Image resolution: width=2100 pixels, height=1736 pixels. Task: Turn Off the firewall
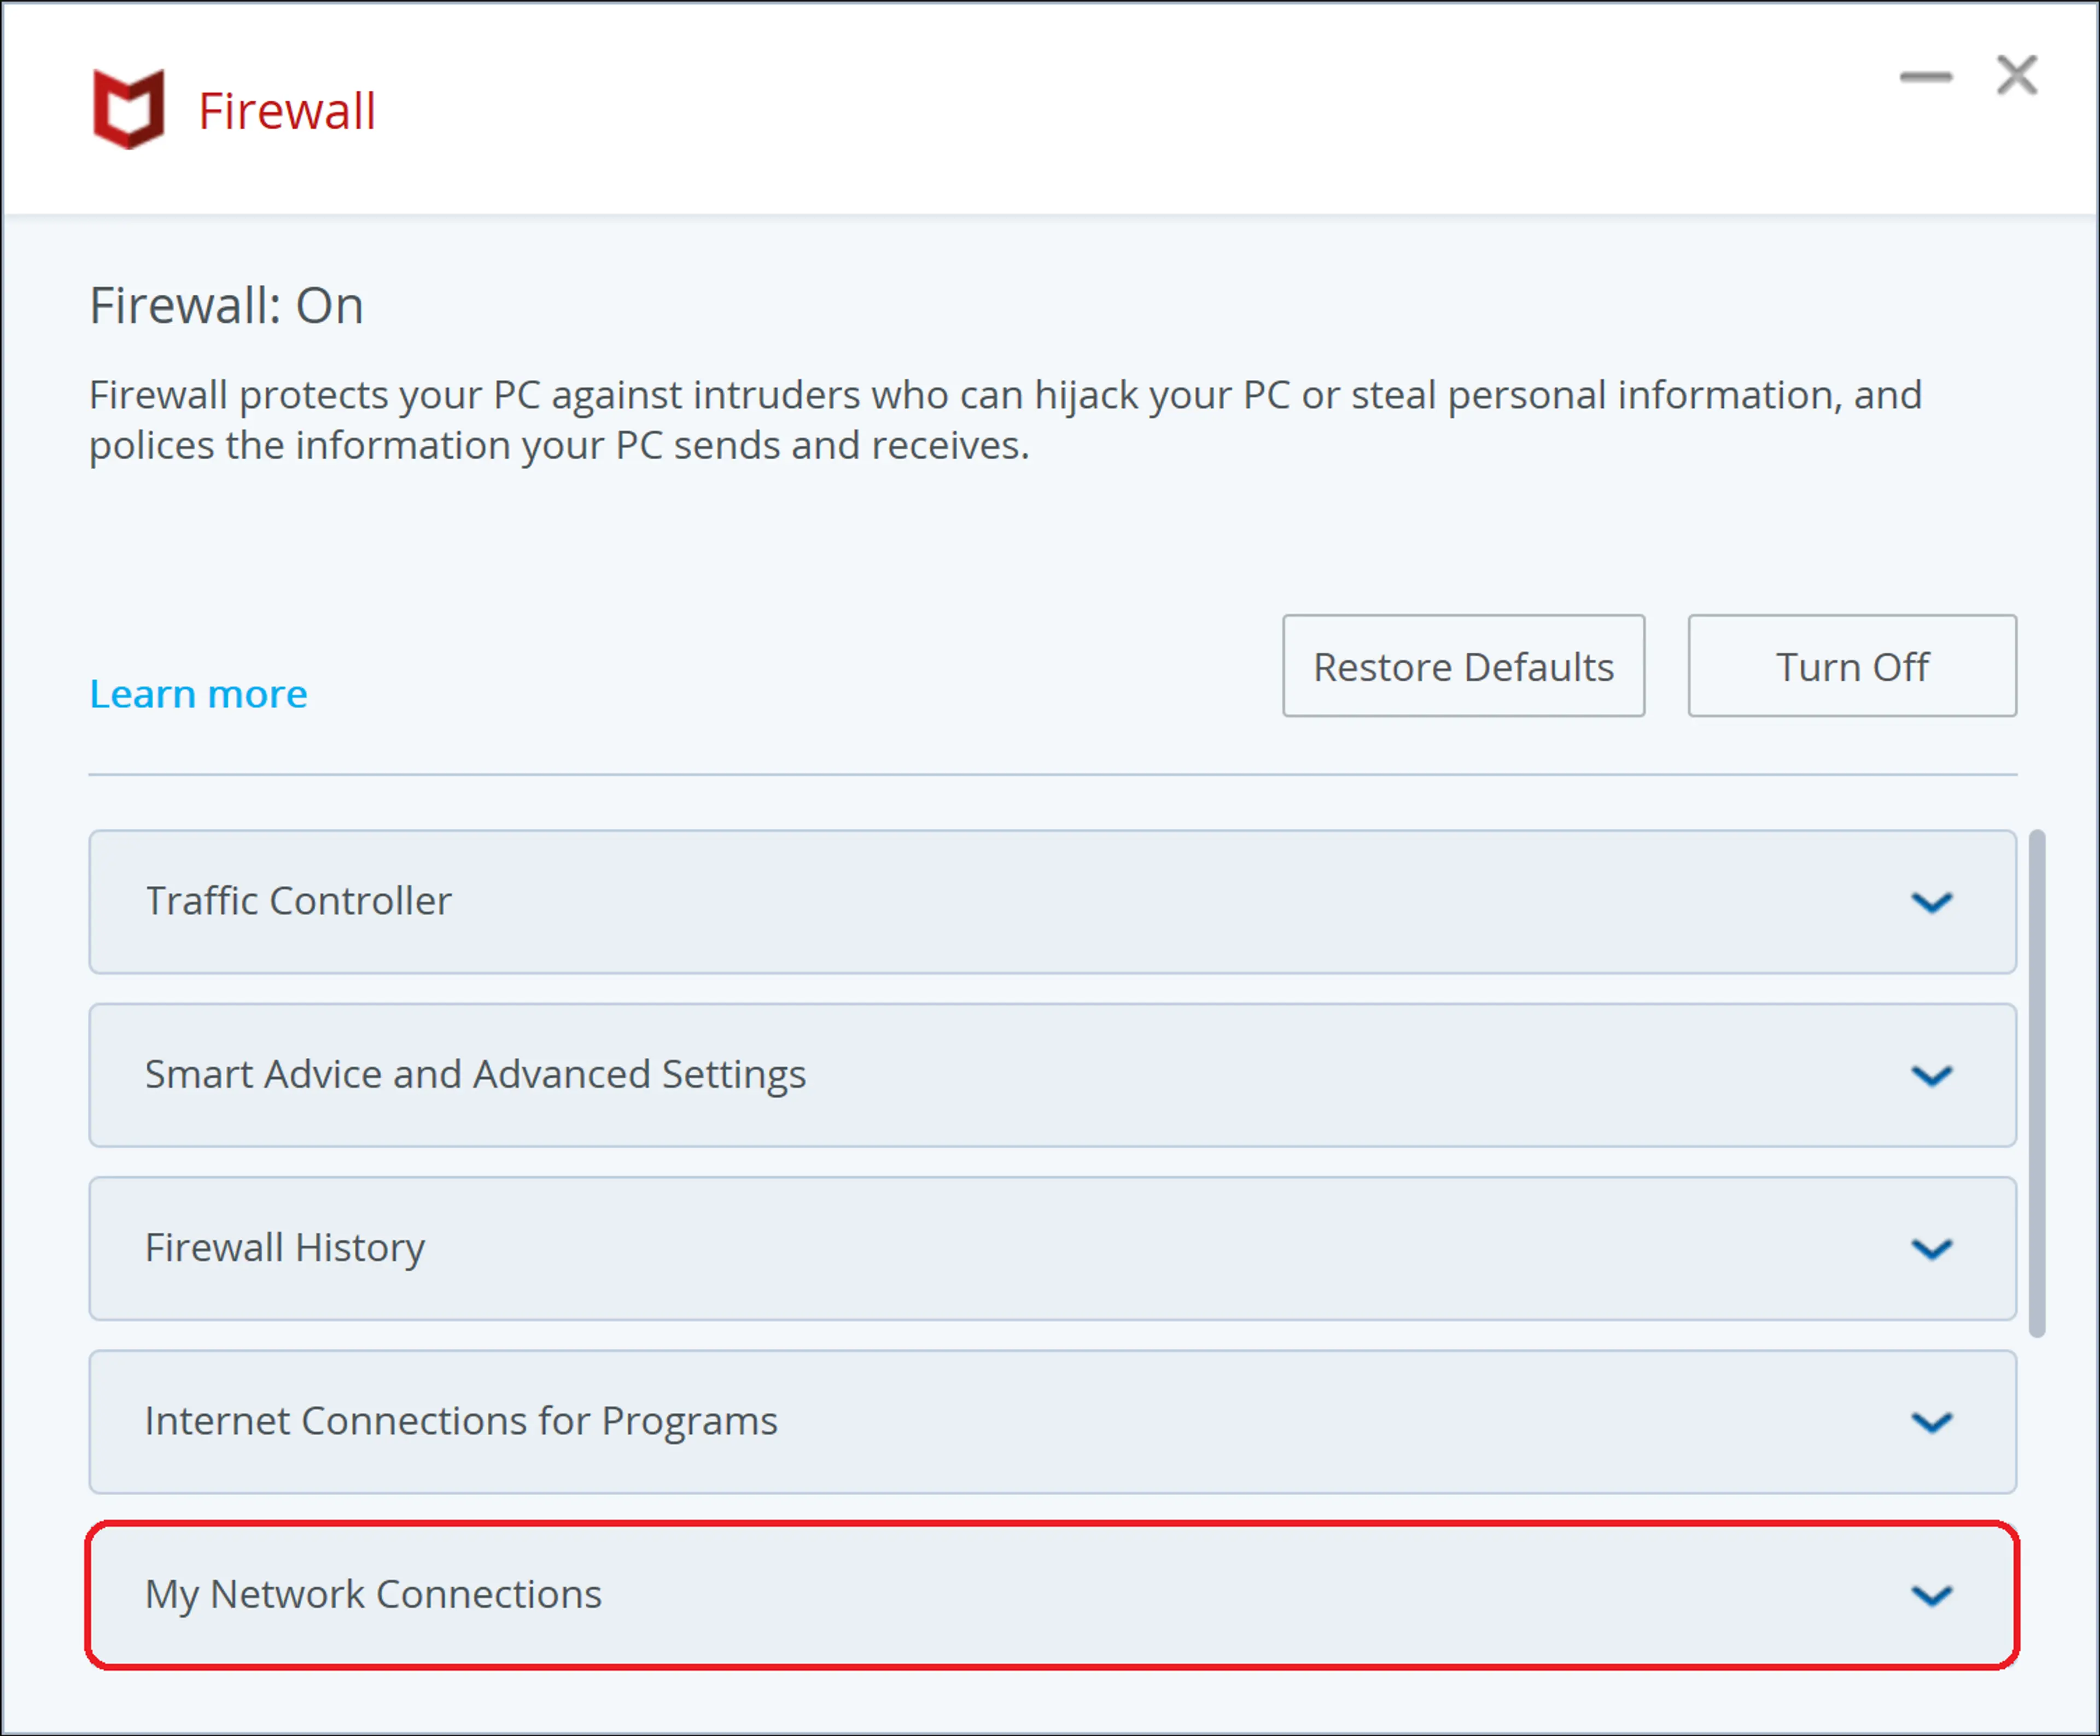pyautogui.click(x=1851, y=666)
